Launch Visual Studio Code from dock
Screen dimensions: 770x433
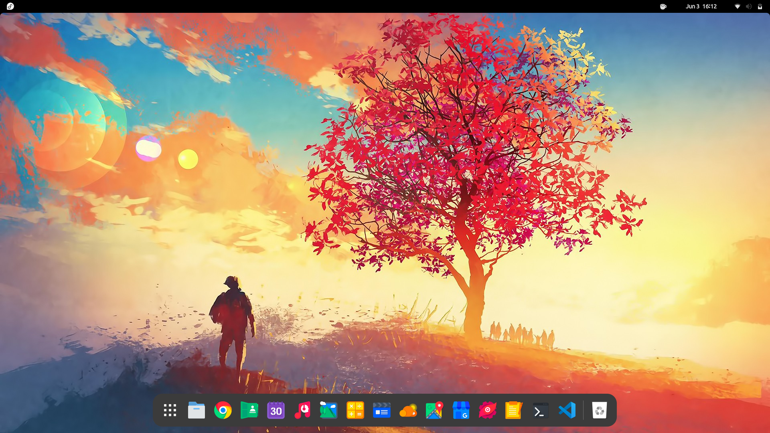[x=567, y=410]
